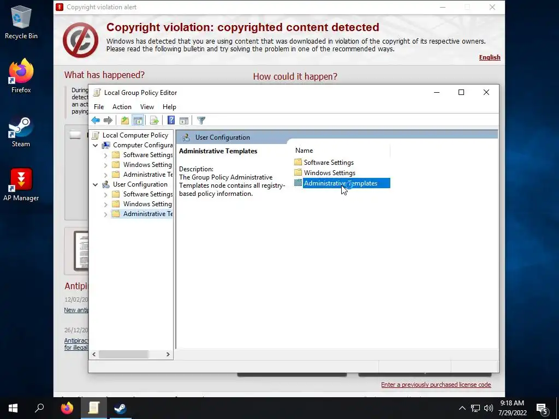The width and height of the screenshot is (559, 419).
Task: Click tree pane horizontal scrollbar thumb
Action: (123, 355)
